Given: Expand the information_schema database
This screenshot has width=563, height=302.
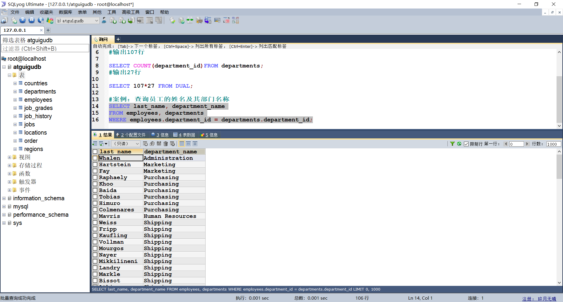Looking at the screenshot, I should (4, 198).
